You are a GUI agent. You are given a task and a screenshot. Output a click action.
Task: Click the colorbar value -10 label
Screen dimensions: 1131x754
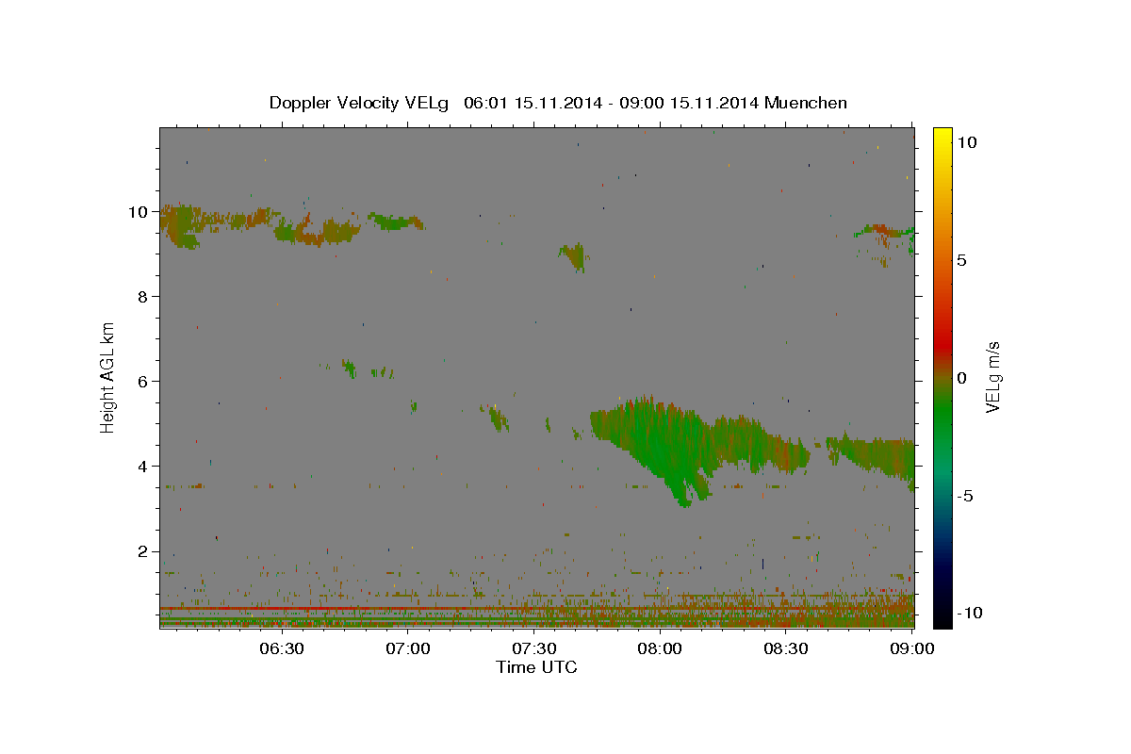click(x=970, y=614)
